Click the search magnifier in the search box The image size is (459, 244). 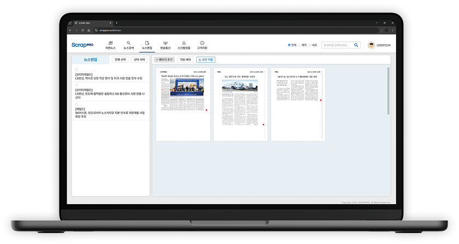tap(356, 45)
